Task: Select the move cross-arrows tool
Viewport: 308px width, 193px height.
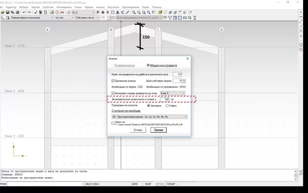Action: (x=103, y=12)
